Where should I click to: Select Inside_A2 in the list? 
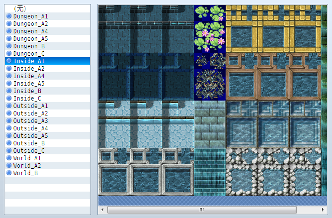[47, 69]
